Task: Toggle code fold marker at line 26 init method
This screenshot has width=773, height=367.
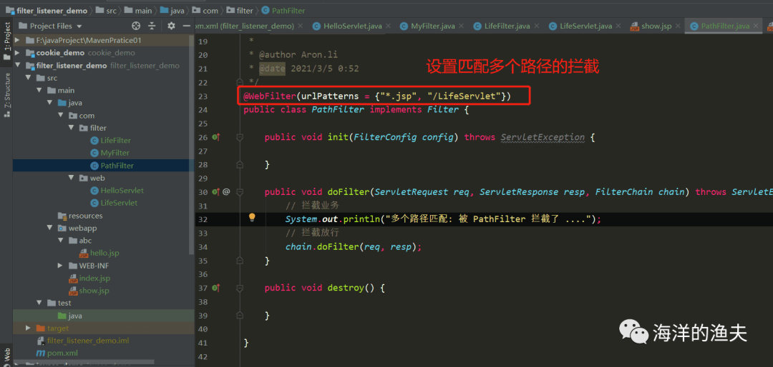Action: tap(240, 137)
